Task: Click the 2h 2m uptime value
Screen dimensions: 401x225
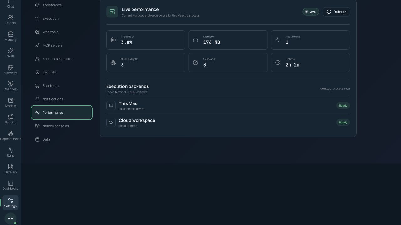Action: [292, 65]
